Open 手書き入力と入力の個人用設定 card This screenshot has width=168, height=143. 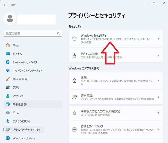[x=116, y=113]
